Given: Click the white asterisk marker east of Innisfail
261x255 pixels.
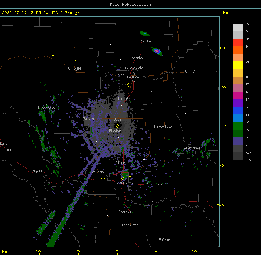Looking at the screenshot, I should (x=152, y=92).
